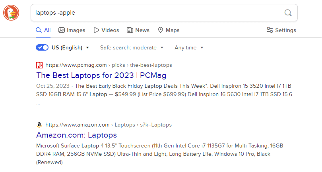Image resolution: width=322 pixels, height=172 pixels.
Task: Open the Any time filter dropdown
Action: click(x=189, y=47)
